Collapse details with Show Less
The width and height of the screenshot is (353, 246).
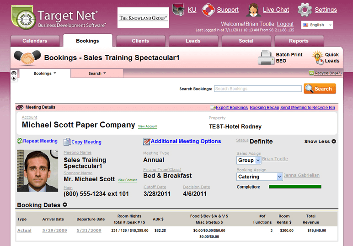(x=320, y=141)
